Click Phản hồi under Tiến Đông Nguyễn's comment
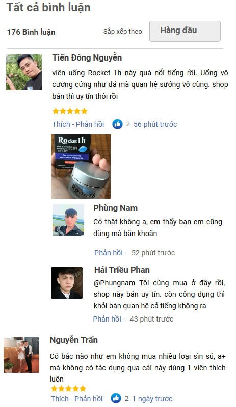Viewport: 236px width, 407px height. [x=90, y=124]
